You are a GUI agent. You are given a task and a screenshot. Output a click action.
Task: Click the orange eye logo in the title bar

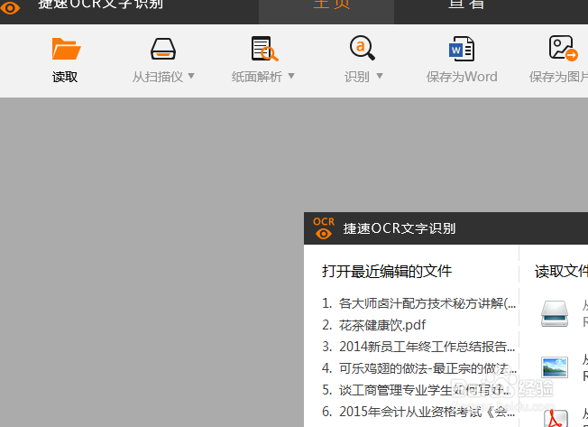tap(10, 7)
